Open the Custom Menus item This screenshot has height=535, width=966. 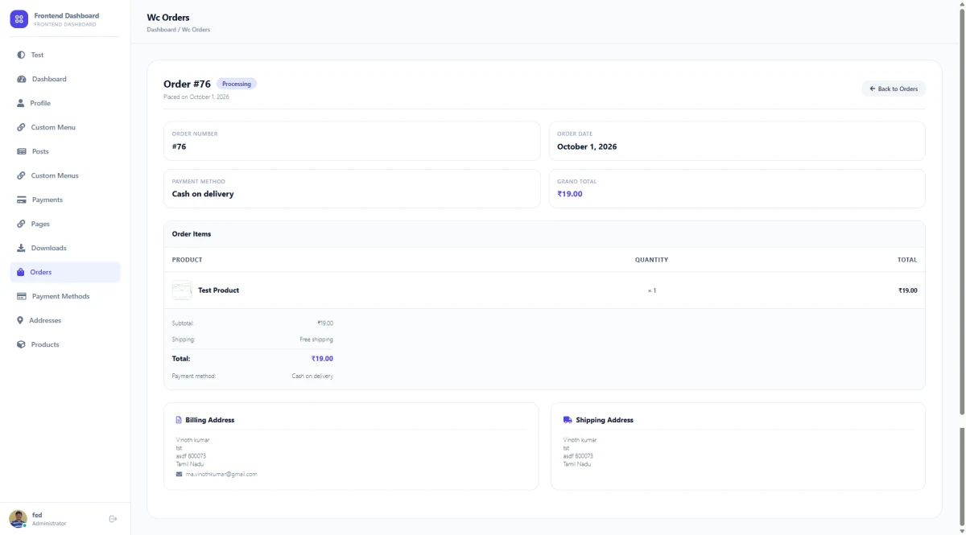point(65,175)
